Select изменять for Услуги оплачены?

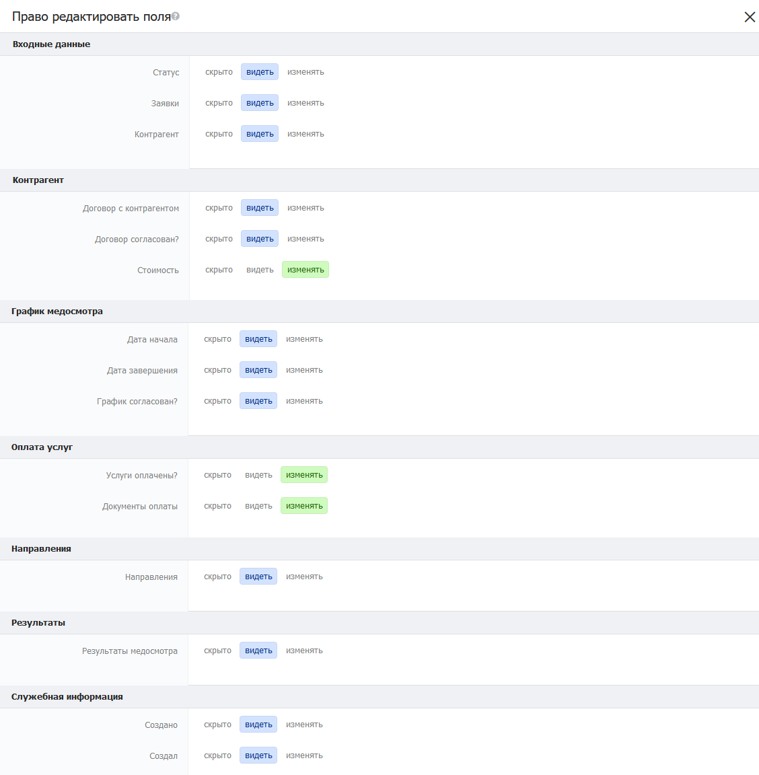click(x=304, y=475)
